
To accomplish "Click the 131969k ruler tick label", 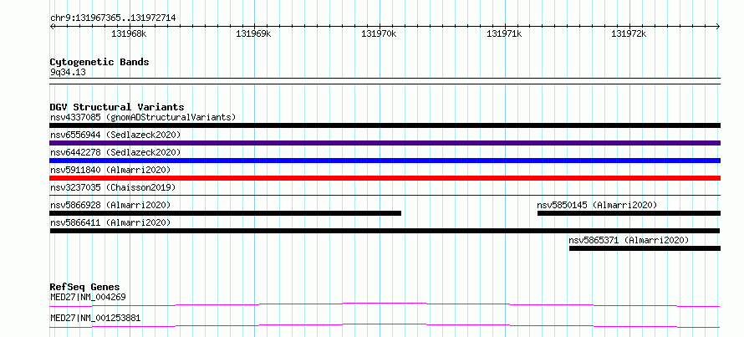I will pyautogui.click(x=253, y=34).
